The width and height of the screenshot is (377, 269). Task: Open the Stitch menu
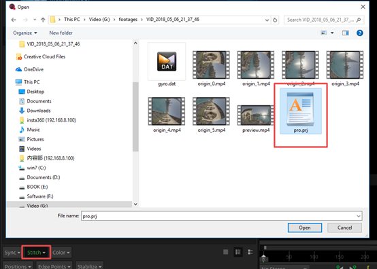[x=36, y=253]
